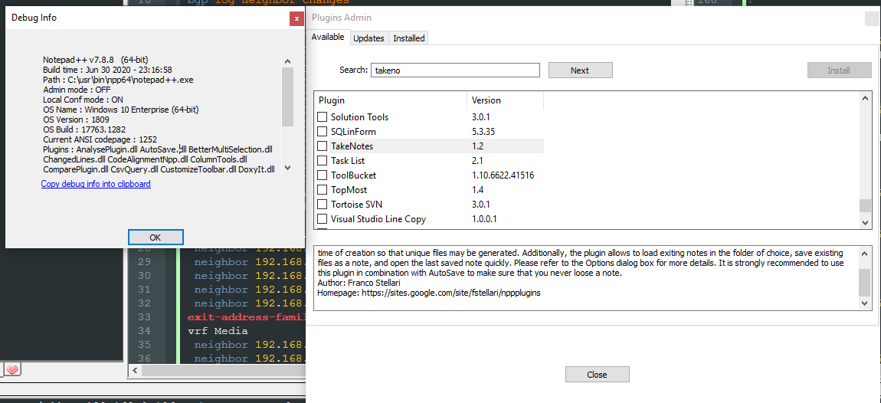Check the SQLinForm plugin checkbox

click(322, 132)
